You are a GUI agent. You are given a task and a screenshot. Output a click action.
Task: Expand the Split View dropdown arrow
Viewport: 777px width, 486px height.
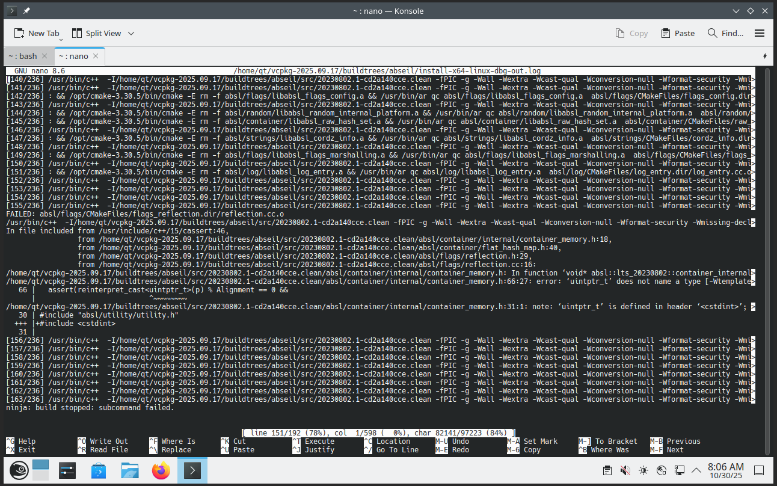tap(131, 34)
